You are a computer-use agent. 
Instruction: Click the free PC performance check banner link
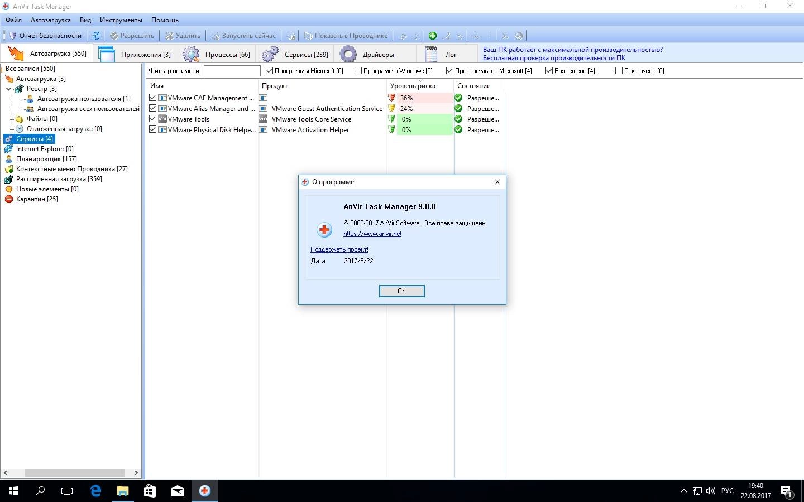click(554, 58)
